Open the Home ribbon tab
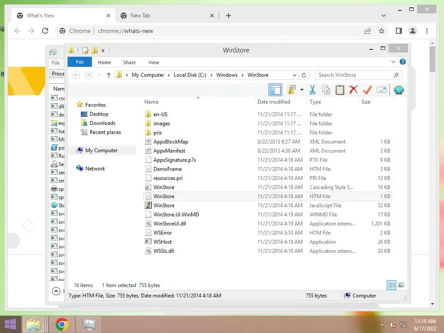Image resolution: width=444 pixels, height=333 pixels. [104, 62]
